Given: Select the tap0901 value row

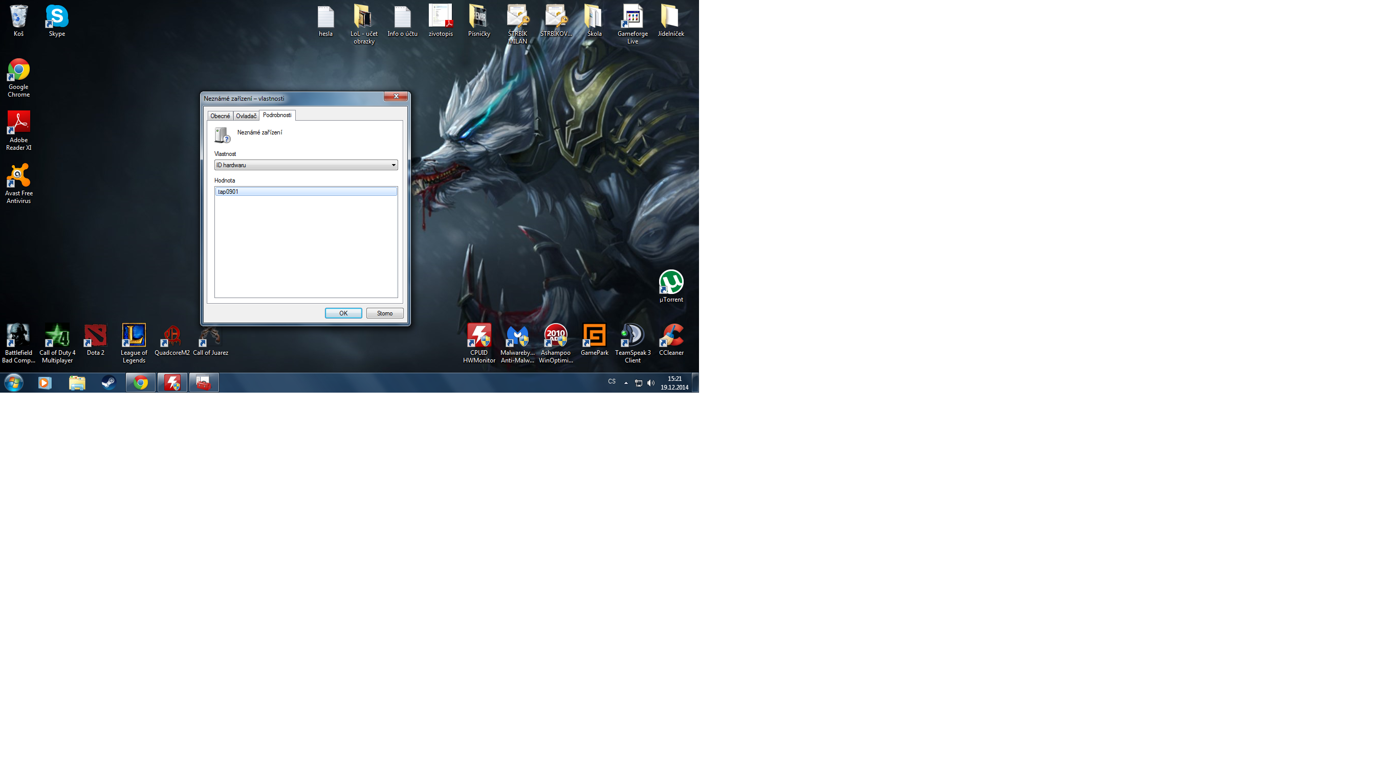Looking at the screenshot, I should tap(306, 191).
